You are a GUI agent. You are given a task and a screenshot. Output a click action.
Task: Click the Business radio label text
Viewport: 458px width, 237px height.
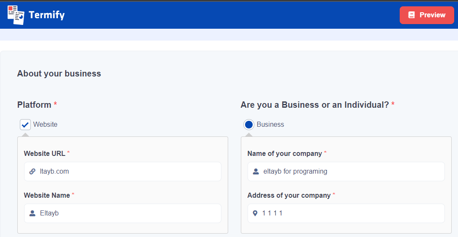point(270,125)
